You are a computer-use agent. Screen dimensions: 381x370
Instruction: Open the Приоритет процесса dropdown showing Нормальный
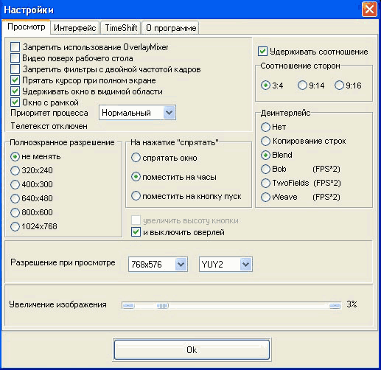pyautogui.click(x=137, y=113)
